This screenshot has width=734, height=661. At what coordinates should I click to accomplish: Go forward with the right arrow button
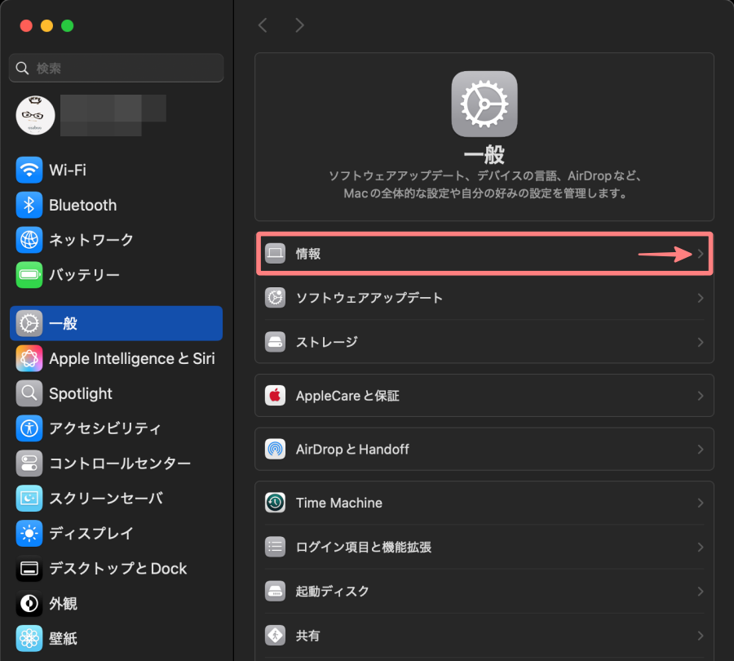tap(299, 25)
